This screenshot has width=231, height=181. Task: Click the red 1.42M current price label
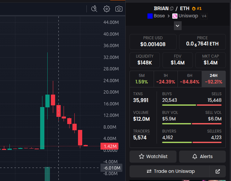(x=109, y=146)
